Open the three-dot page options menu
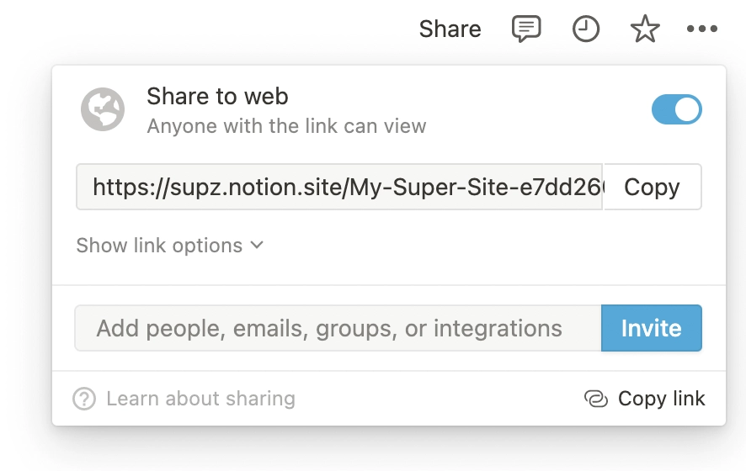 coord(702,29)
